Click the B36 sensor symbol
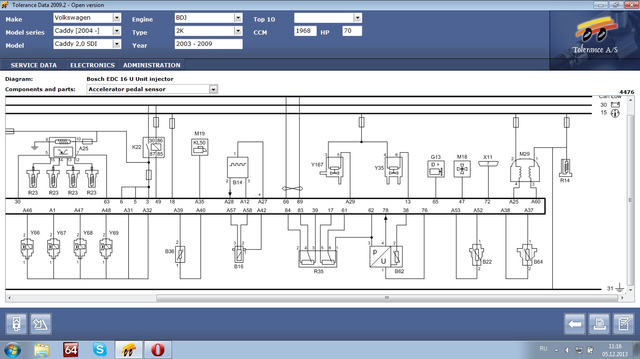This screenshot has width=640, height=359. (180, 254)
